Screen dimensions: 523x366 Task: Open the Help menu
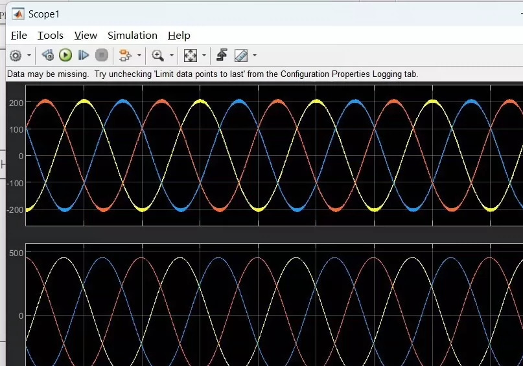coord(179,36)
